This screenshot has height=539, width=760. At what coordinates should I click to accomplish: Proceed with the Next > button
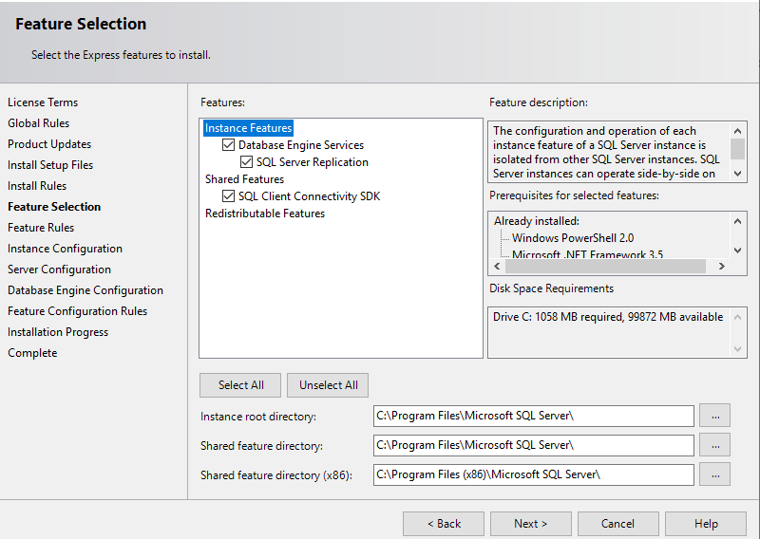531,524
